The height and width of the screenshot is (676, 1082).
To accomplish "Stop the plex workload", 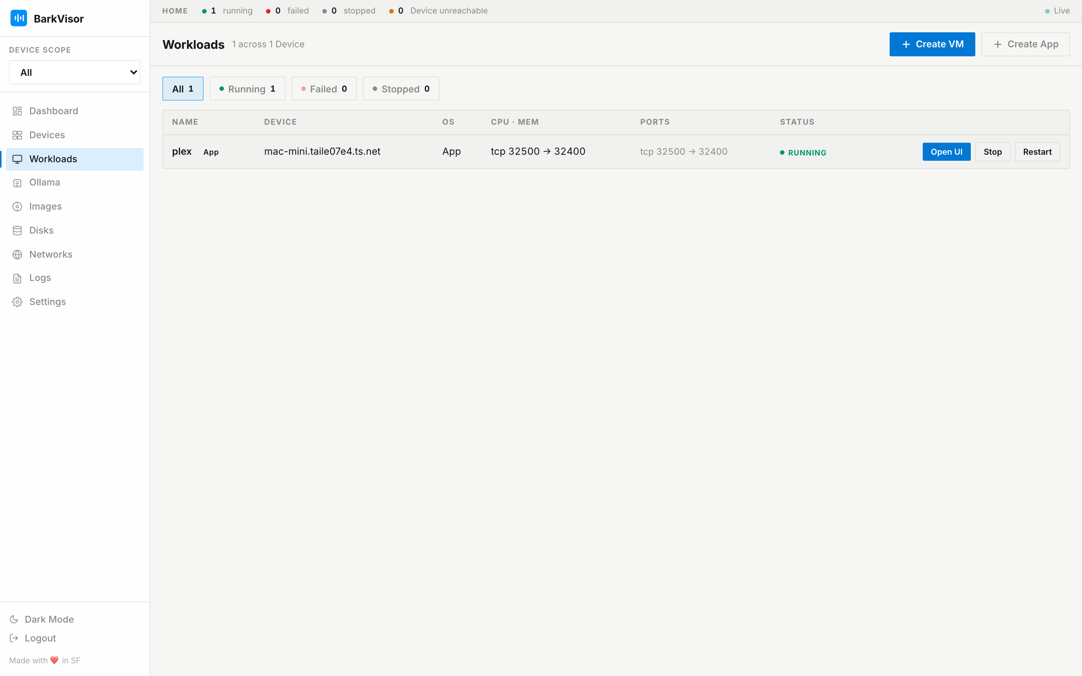I will (993, 152).
